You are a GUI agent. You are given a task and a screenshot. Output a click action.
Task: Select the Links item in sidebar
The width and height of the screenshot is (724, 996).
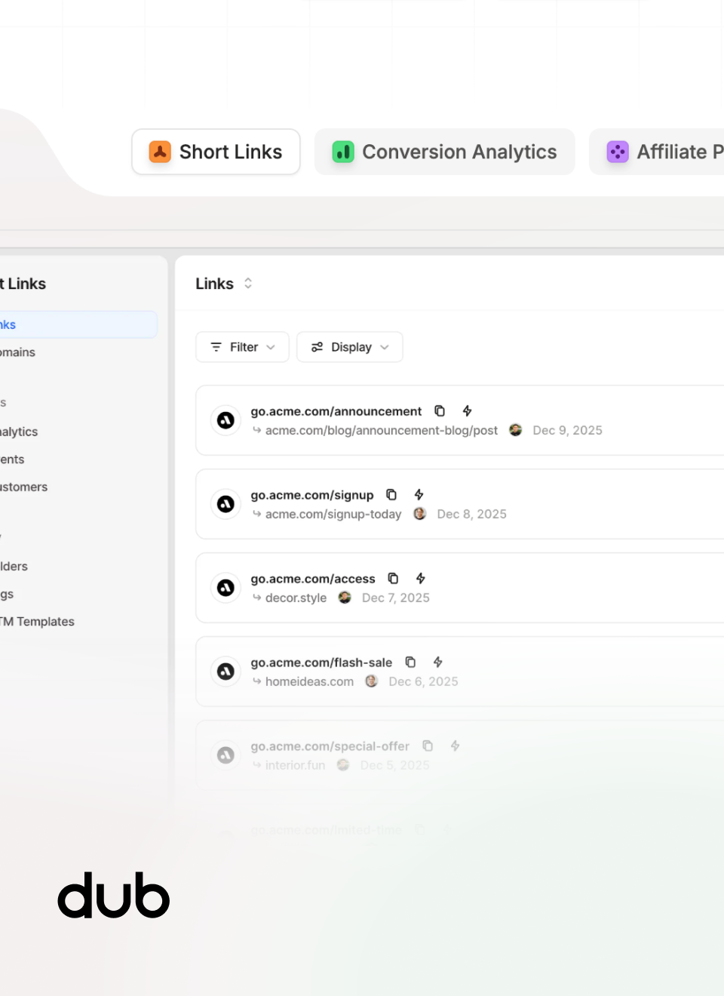(78, 324)
